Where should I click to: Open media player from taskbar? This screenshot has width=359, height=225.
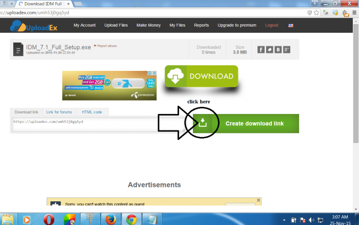[x=27, y=220]
